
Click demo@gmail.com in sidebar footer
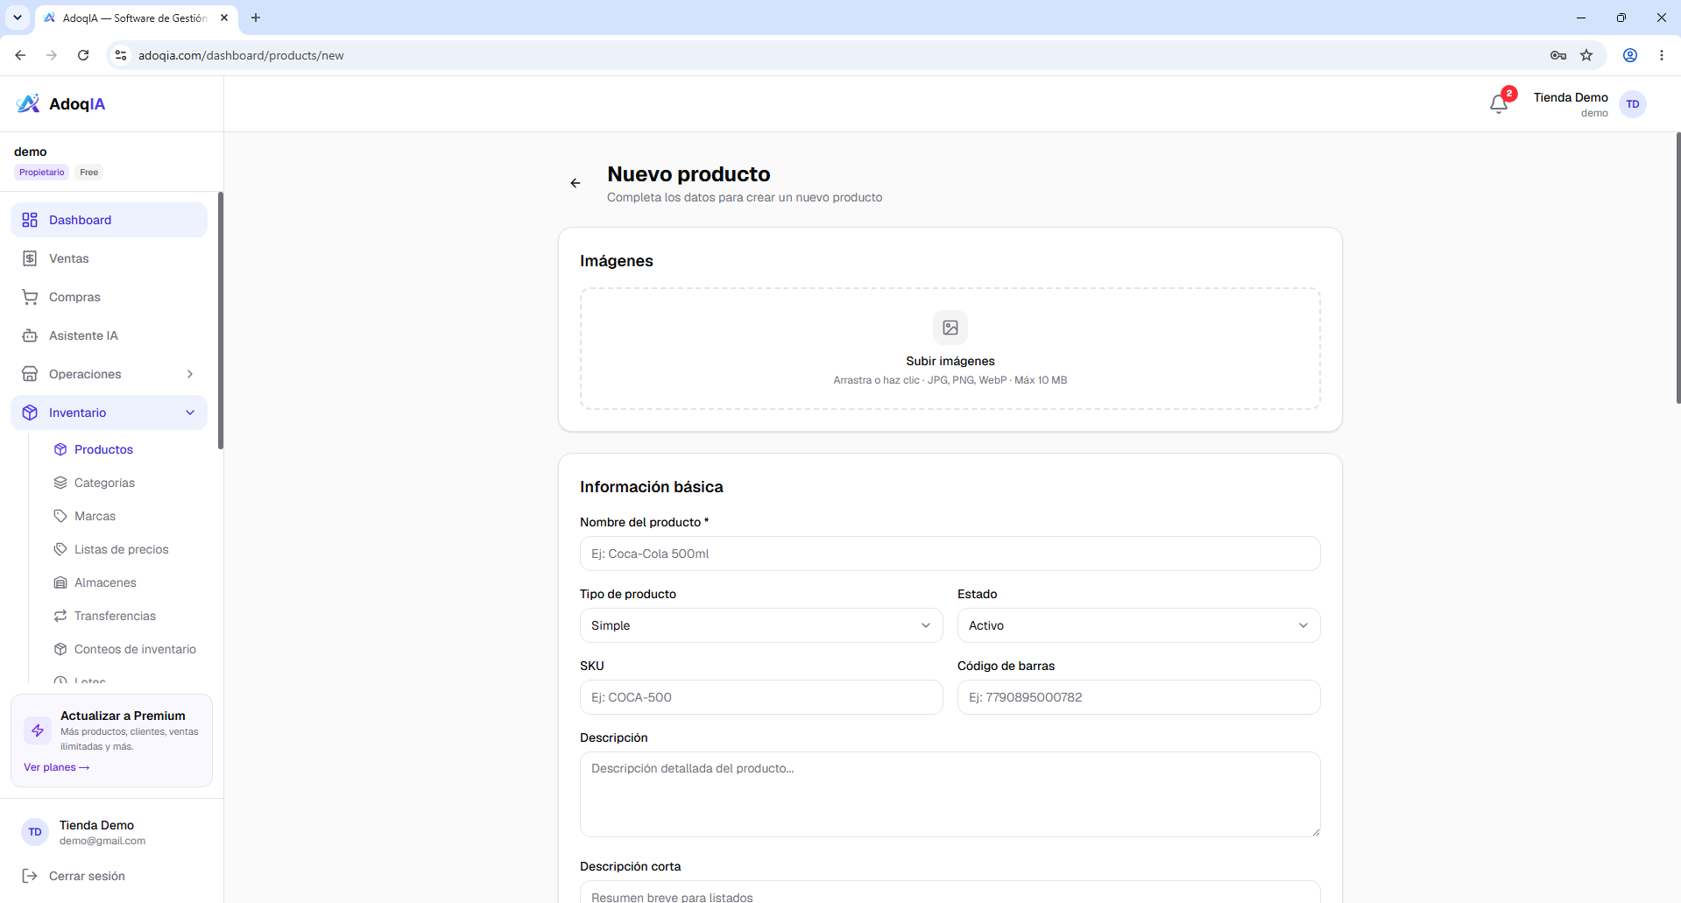(102, 841)
